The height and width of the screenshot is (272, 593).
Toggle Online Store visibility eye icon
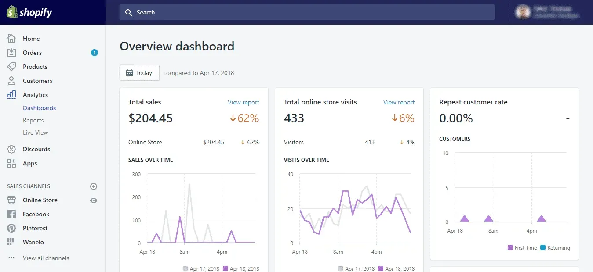pos(93,200)
